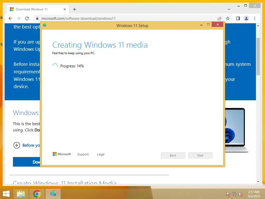This screenshot has height=199, width=265.
Task: Click the blue Download button on page
Action: pos(27,162)
